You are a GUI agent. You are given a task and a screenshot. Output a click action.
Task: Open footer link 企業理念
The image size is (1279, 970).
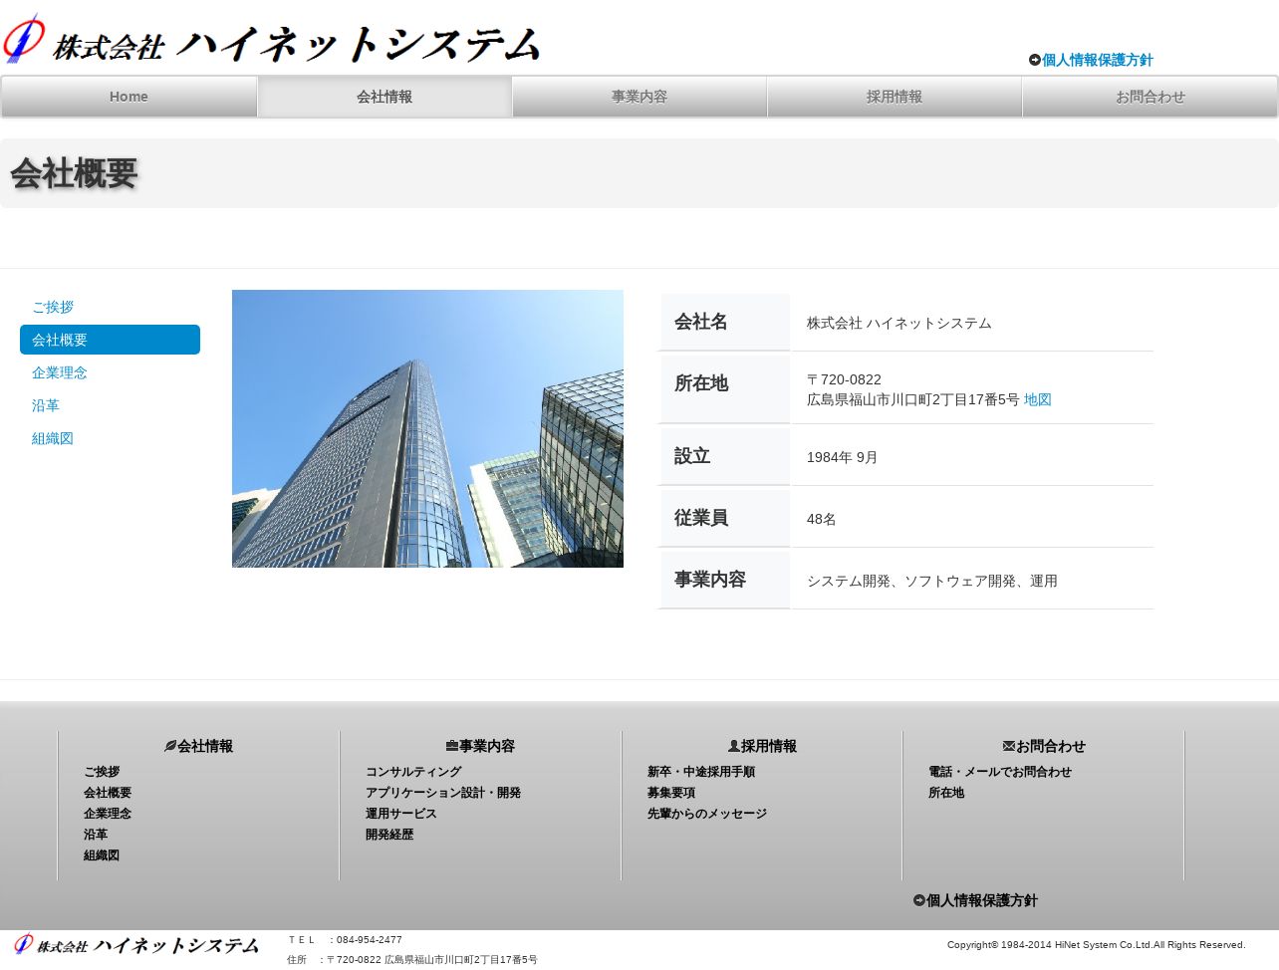click(x=108, y=814)
